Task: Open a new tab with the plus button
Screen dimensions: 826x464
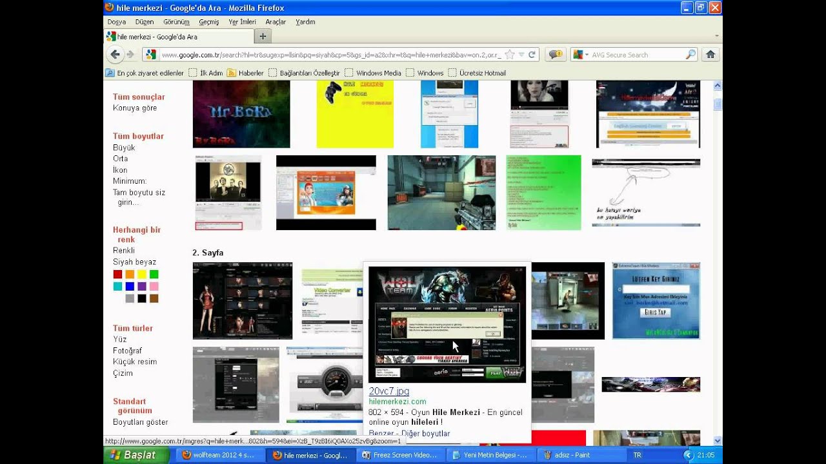Action: click(263, 36)
